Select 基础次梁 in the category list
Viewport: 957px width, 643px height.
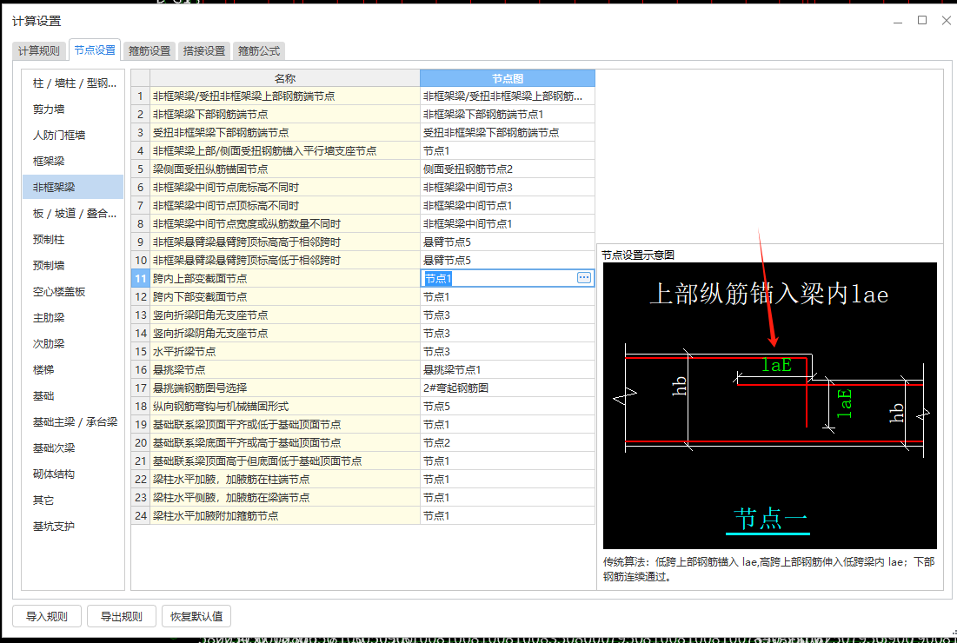pos(73,447)
